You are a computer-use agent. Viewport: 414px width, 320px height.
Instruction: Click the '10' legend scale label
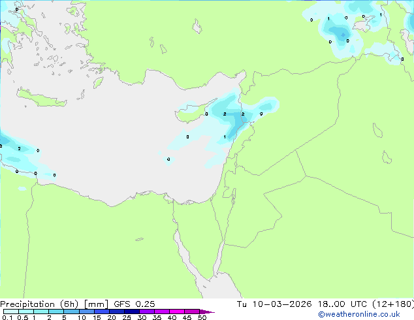(82, 317)
